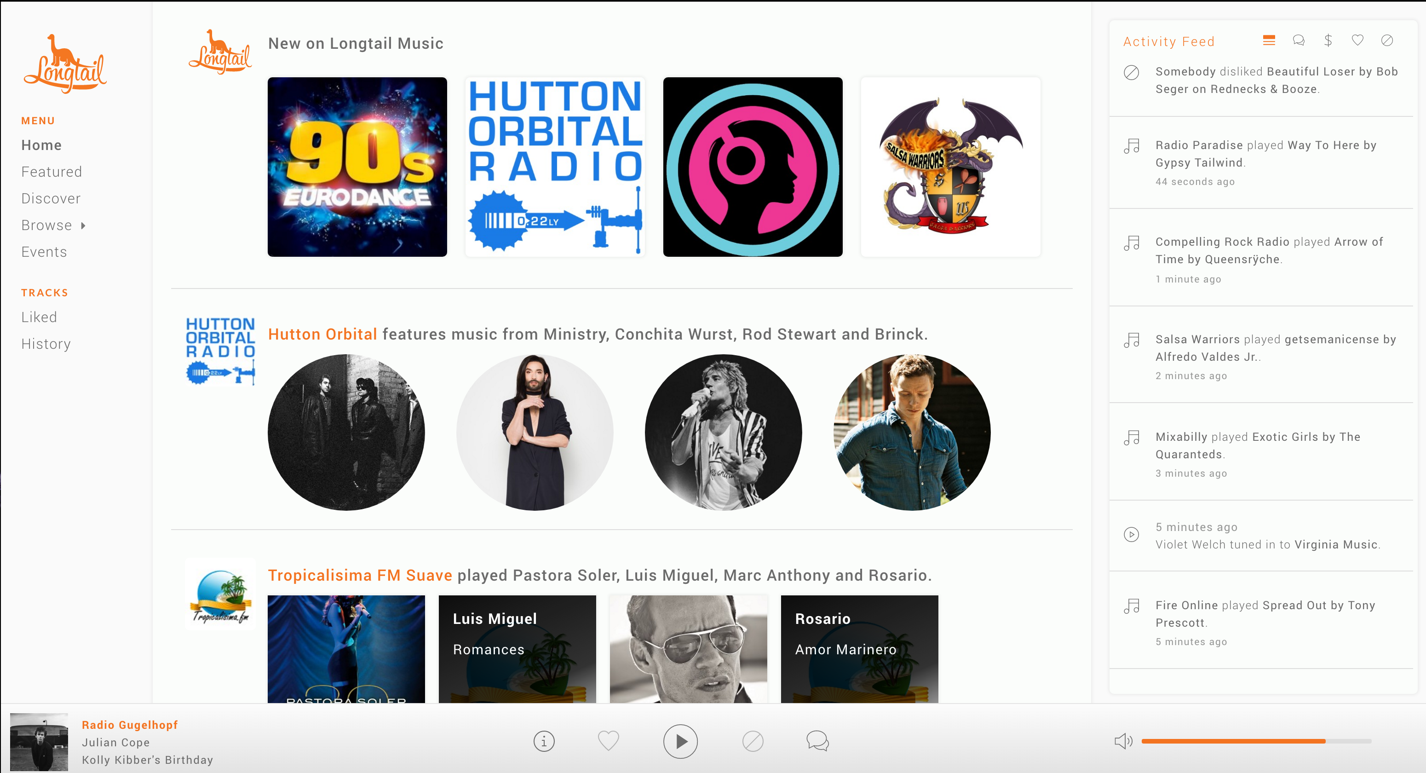Mute audio using the speaker icon

coord(1123,741)
